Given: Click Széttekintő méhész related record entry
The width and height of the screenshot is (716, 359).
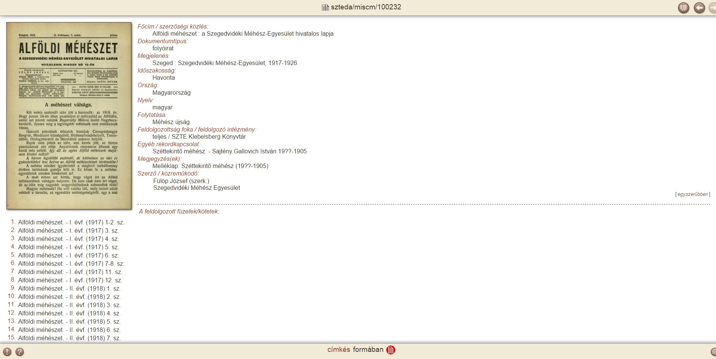Looking at the screenshot, I should tap(230, 151).
